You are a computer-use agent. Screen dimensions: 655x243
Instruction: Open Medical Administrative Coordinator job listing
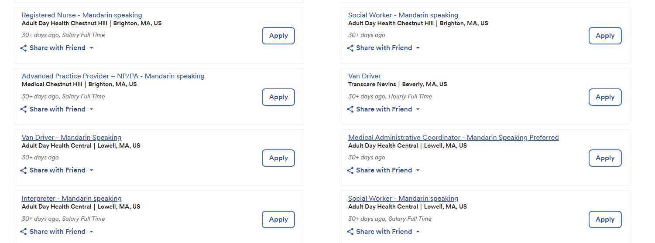click(x=453, y=138)
